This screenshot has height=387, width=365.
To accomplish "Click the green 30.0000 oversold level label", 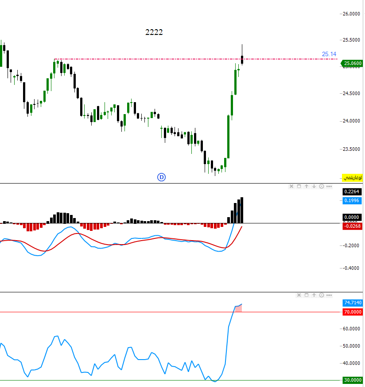I will click(x=352, y=380).
